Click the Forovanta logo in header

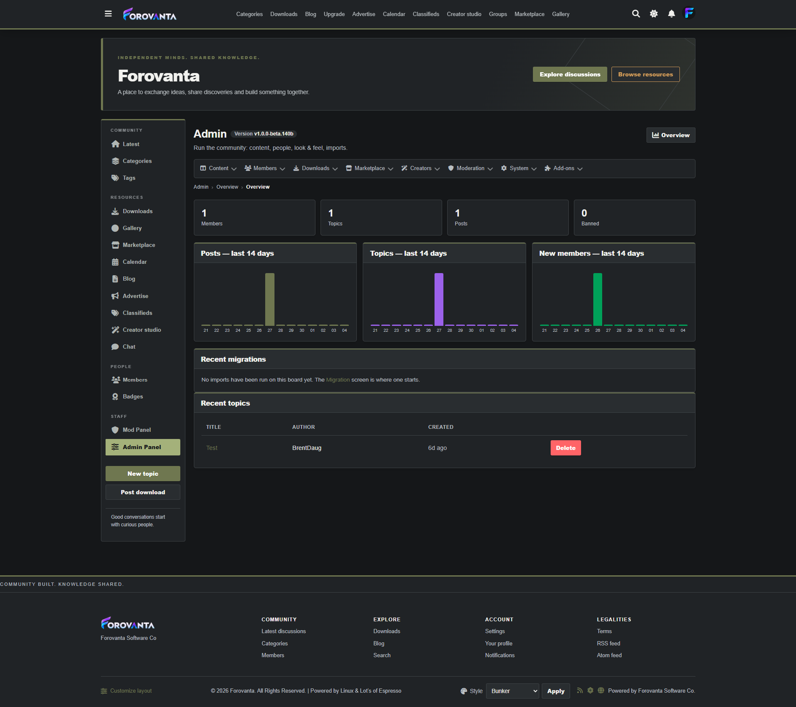click(x=149, y=14)
